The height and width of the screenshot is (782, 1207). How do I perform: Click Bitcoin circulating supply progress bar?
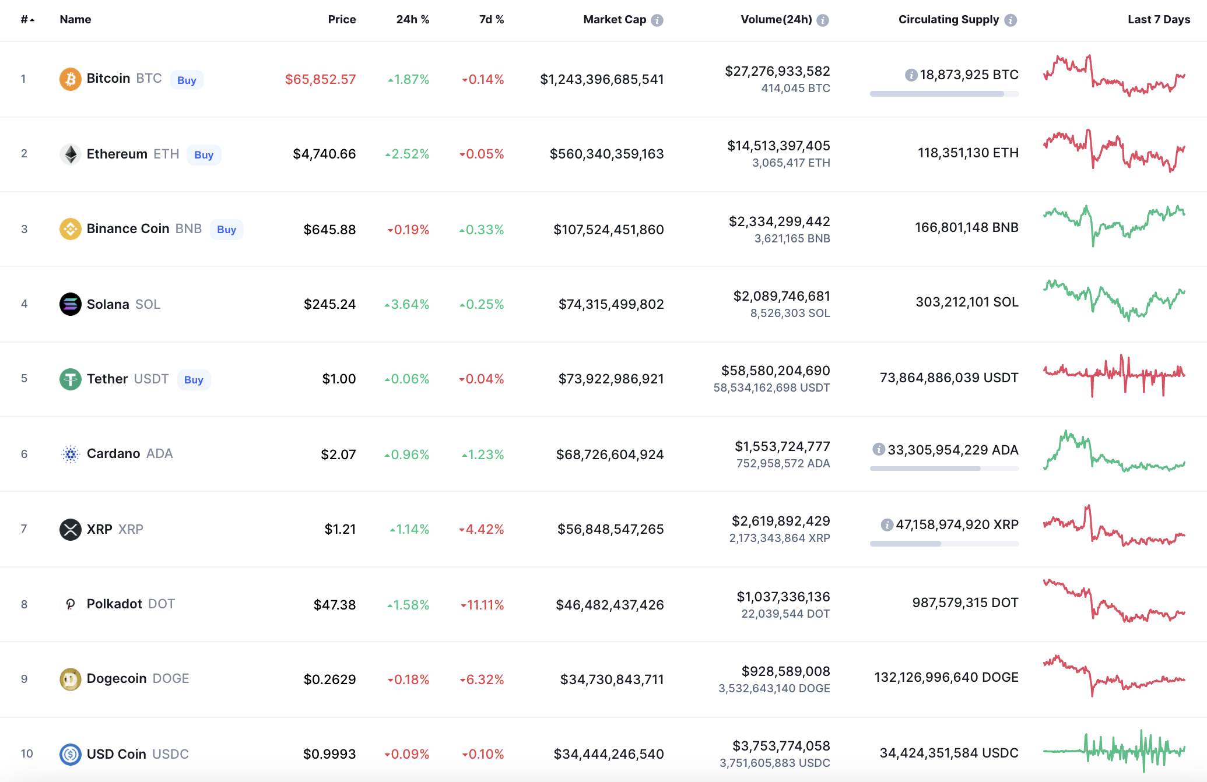[944, 94]
